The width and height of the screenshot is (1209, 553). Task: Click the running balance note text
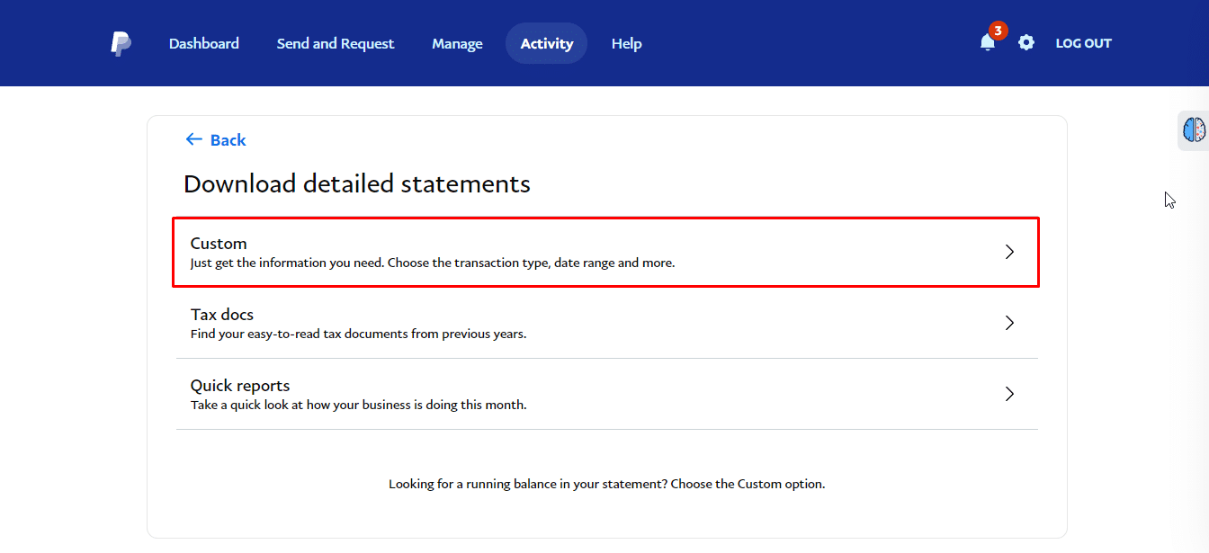(606, 484)
